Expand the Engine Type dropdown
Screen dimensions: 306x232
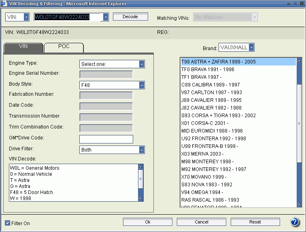(x=142, y=64)
